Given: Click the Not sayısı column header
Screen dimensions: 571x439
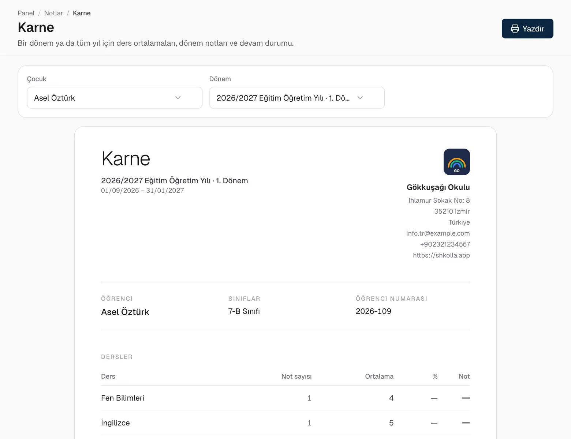Looking at the screenshot, I should click(x=296, y=376).
